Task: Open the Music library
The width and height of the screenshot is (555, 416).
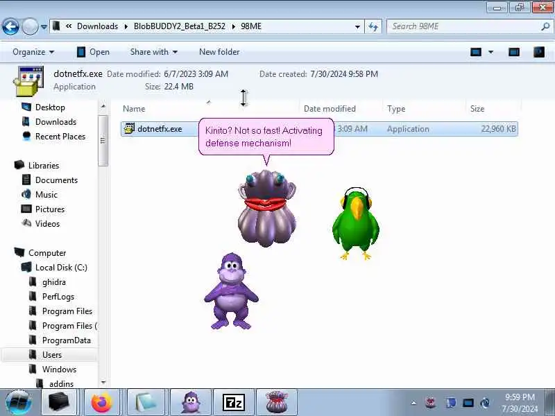Action: 46,195
